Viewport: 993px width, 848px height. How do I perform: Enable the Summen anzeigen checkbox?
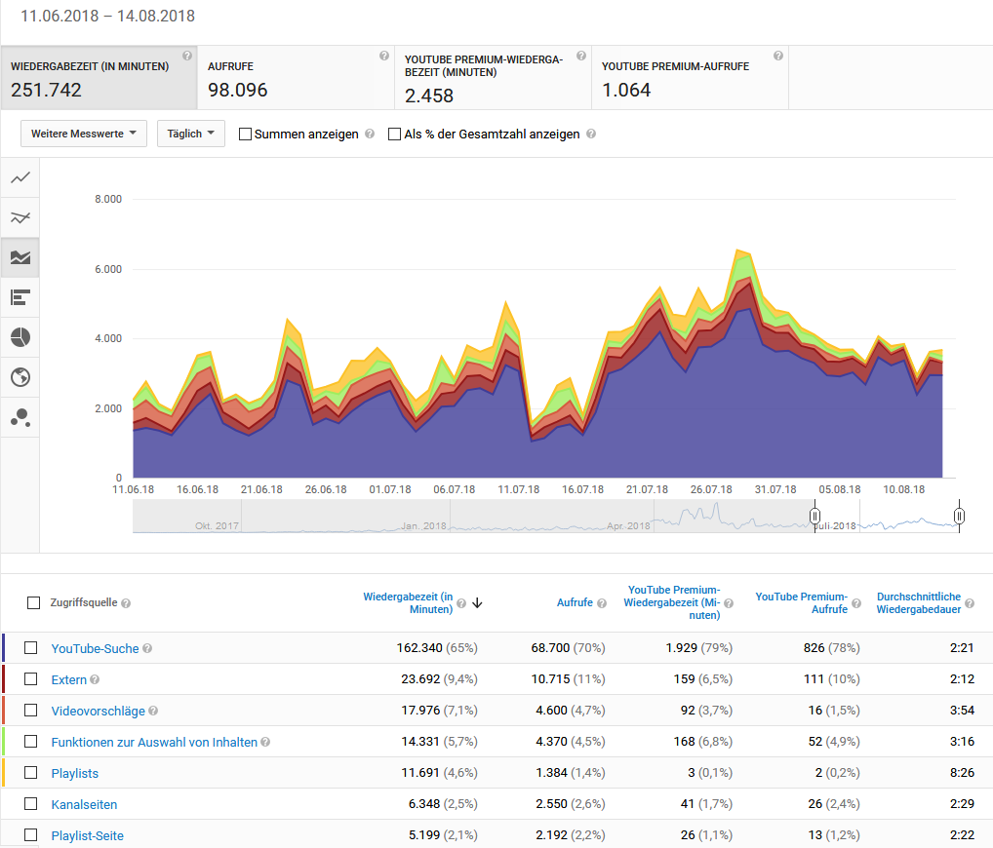246,134
